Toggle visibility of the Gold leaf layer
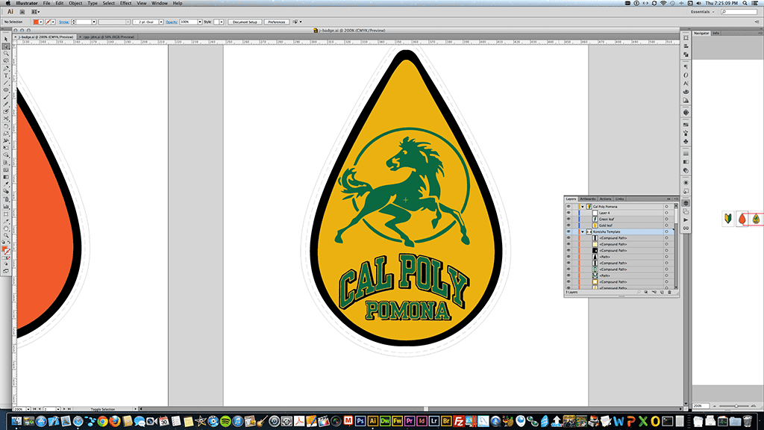The width and height of the screenshot is (764, 430). (x=568, y=225)
